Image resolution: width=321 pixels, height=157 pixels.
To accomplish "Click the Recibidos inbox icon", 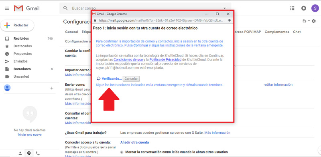I will click(7, 38).
